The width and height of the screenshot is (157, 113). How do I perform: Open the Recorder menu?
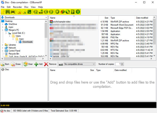[18, 7]
